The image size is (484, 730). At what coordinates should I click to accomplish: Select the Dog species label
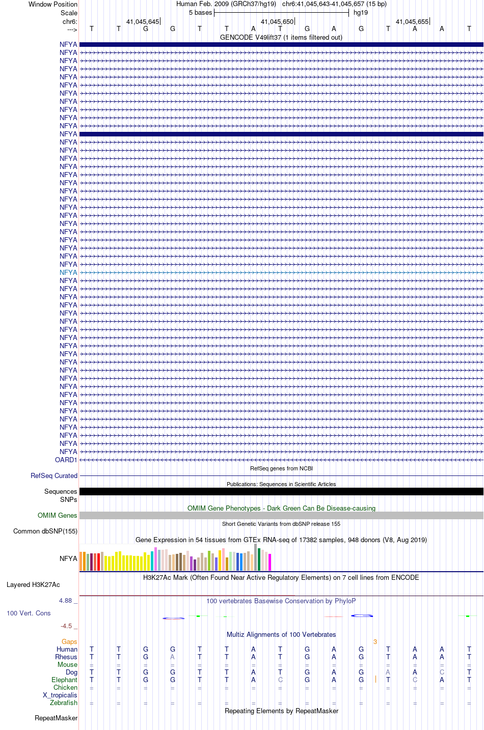[x=71, y=672]
